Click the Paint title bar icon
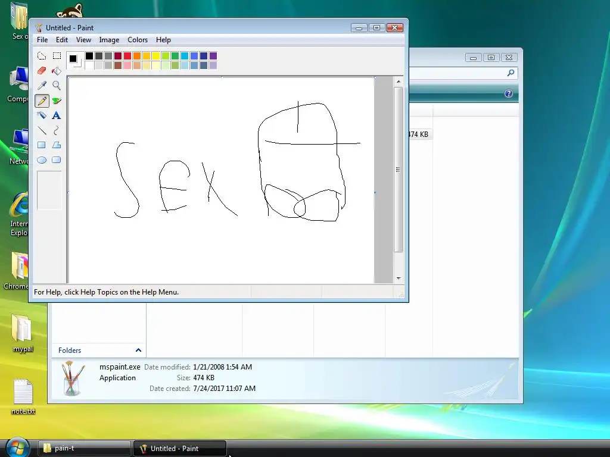Viewport: 610px width, 457px height. coord(39,27)
